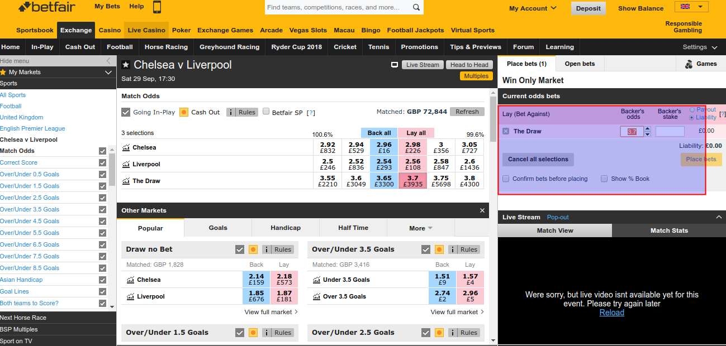Open the language flag dropdown
The height and width of the screenshot is (346, 726).
(691, 7)
